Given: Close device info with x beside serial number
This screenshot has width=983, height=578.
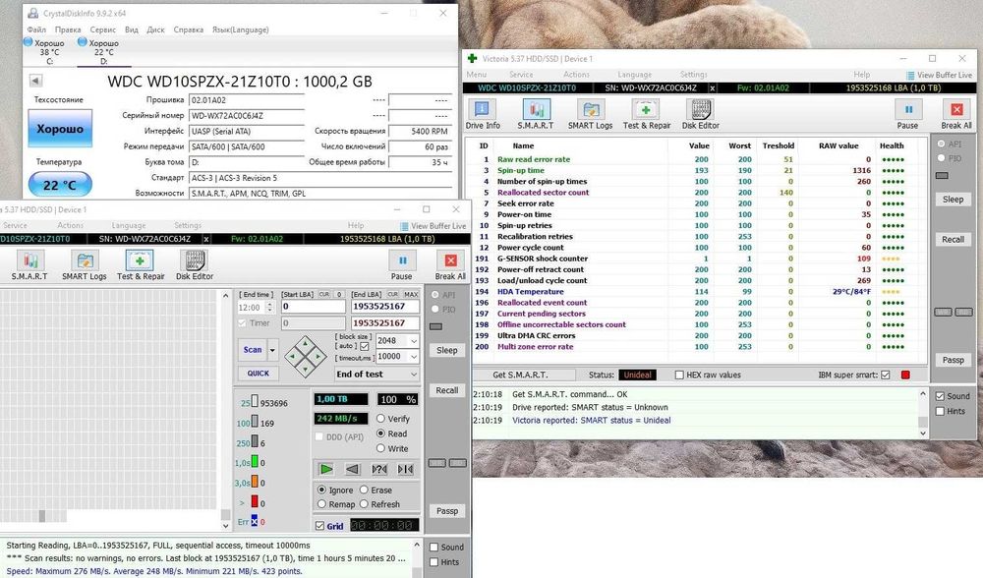Looking at the screenshot, I should point(712,88).
